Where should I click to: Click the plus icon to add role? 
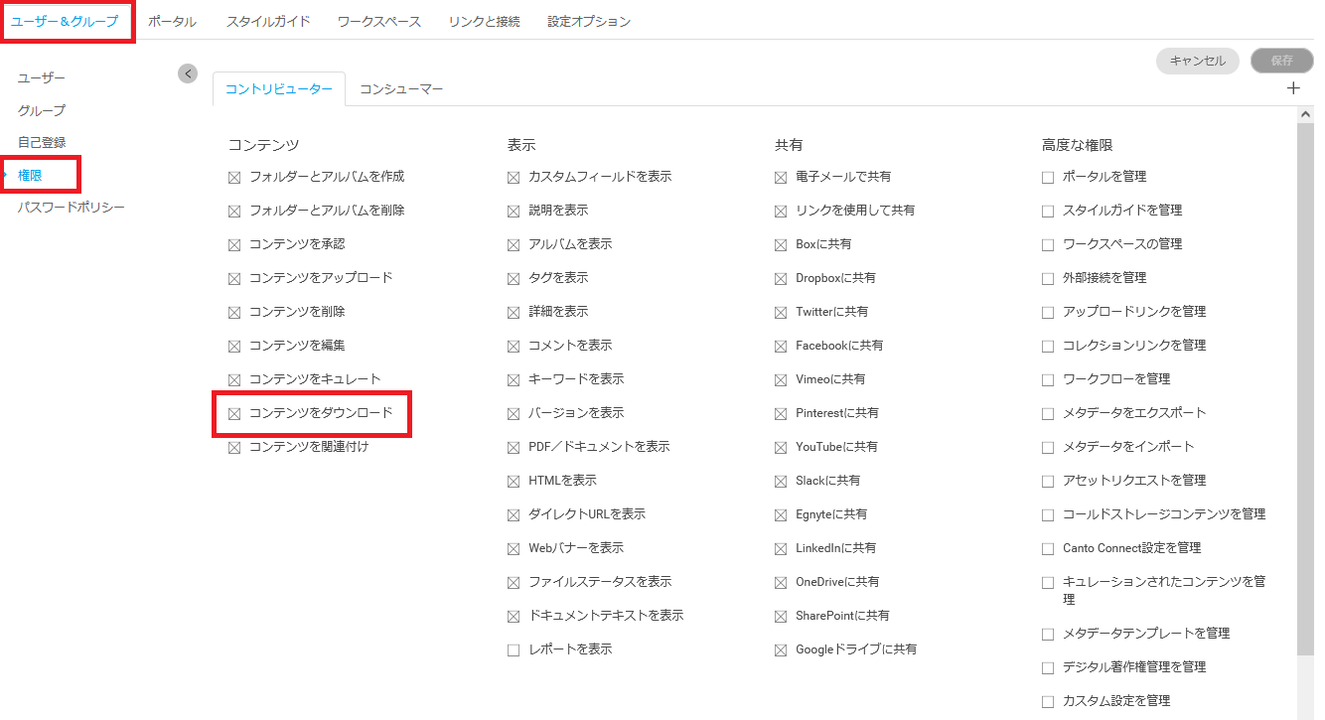(1293, 88)
